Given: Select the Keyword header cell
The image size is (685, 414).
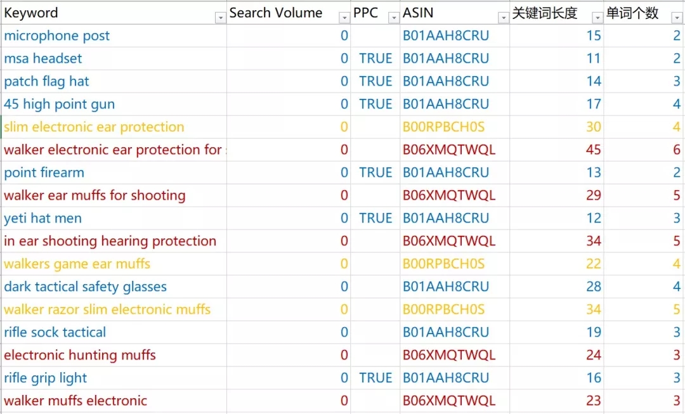Looking at the screenshot, I should [114, 13].
